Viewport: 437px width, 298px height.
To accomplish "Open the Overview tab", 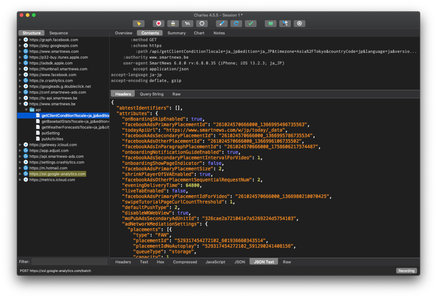I will coord(124,33).
